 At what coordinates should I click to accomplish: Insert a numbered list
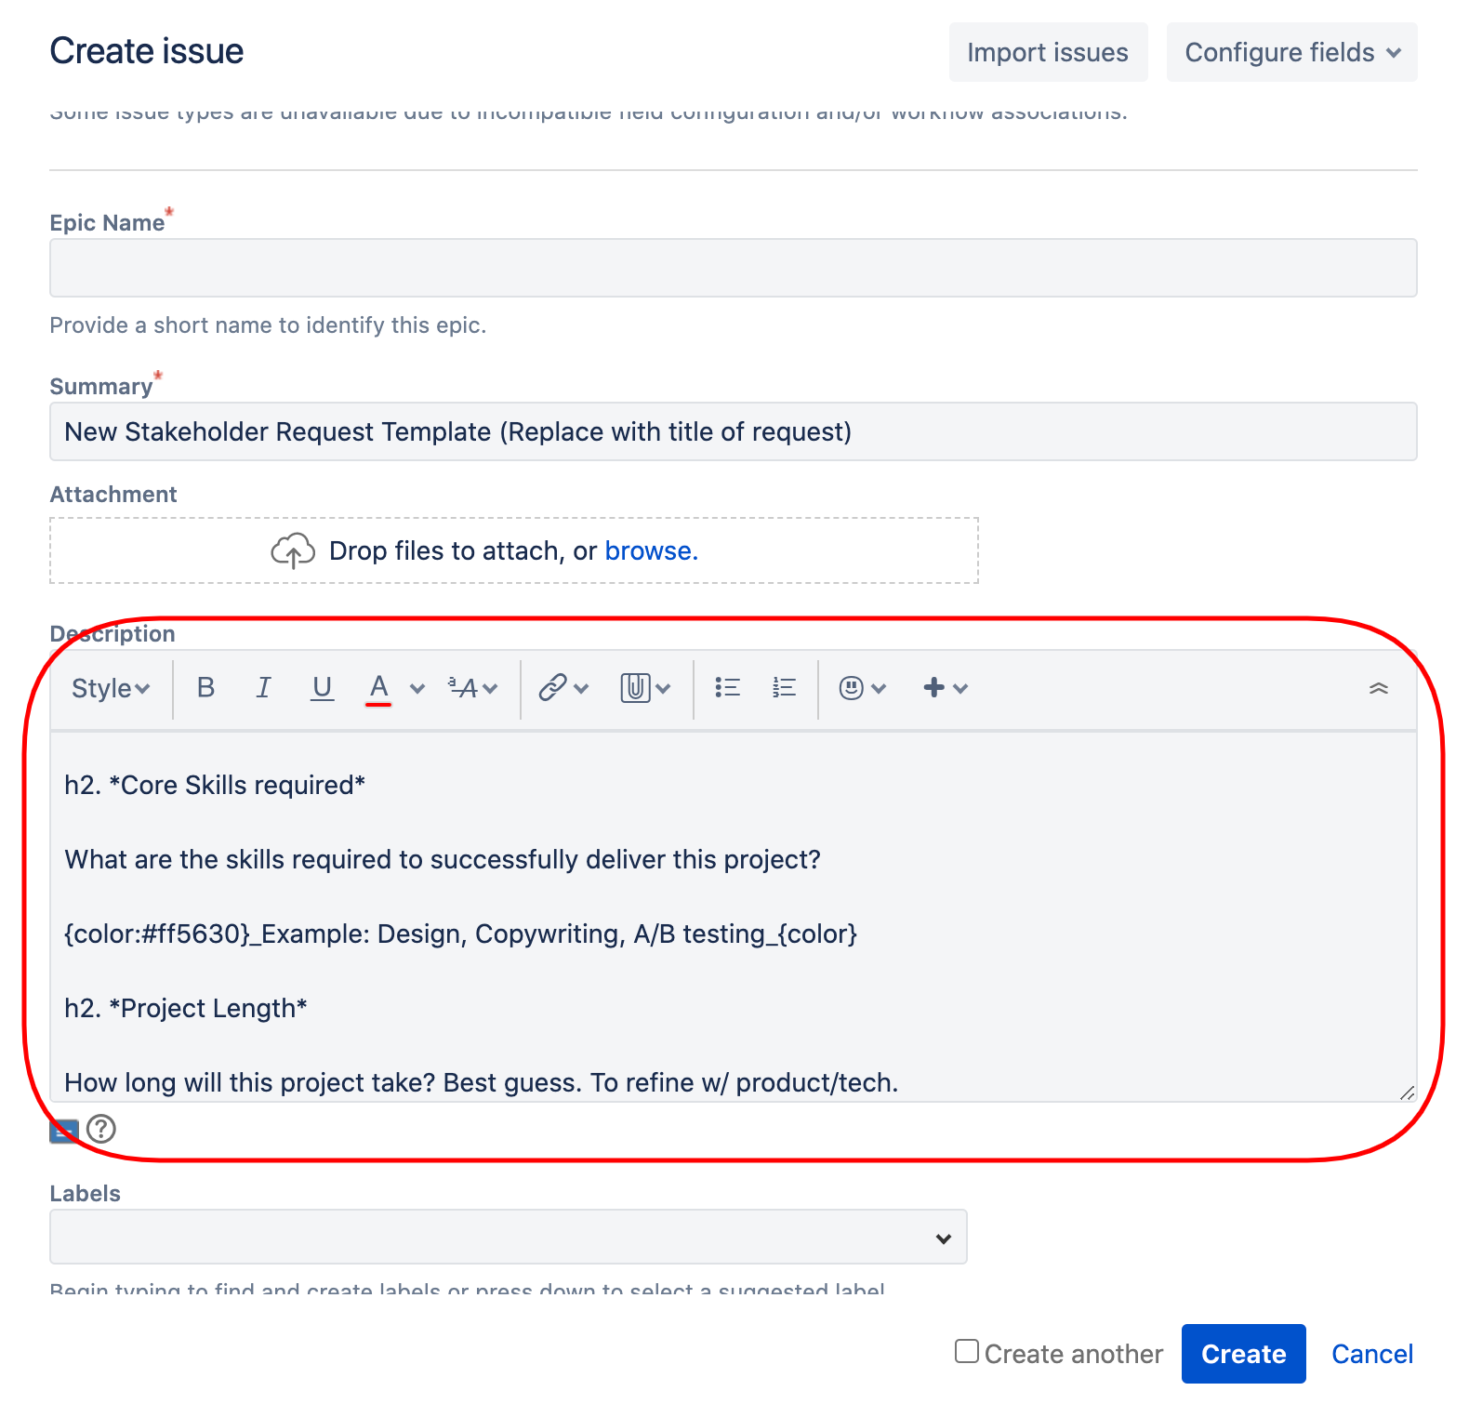[784, 688]
